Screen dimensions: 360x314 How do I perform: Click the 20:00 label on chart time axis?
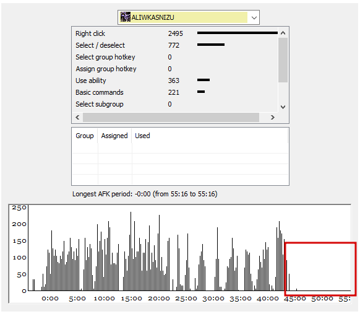[x=159, y=299]
